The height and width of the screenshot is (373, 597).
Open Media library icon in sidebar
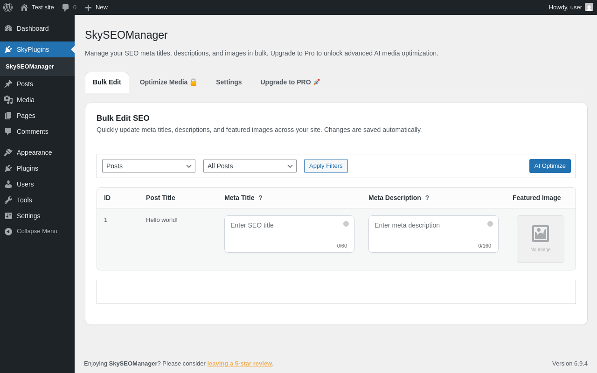(8, 100)
